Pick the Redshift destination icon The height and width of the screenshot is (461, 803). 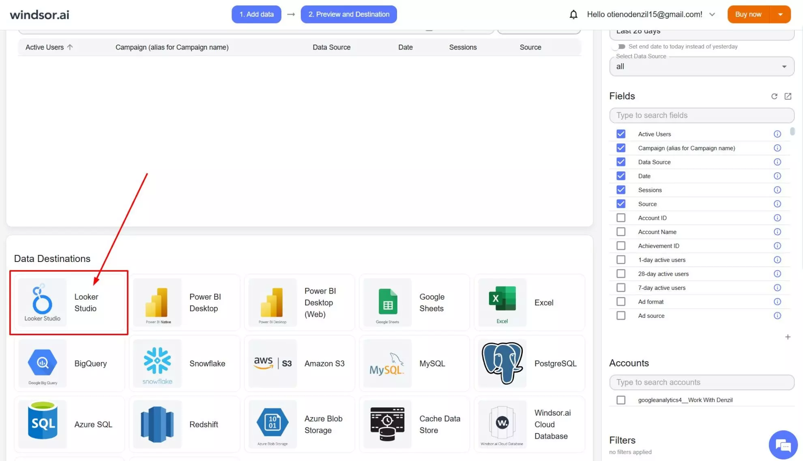(157, 424)
